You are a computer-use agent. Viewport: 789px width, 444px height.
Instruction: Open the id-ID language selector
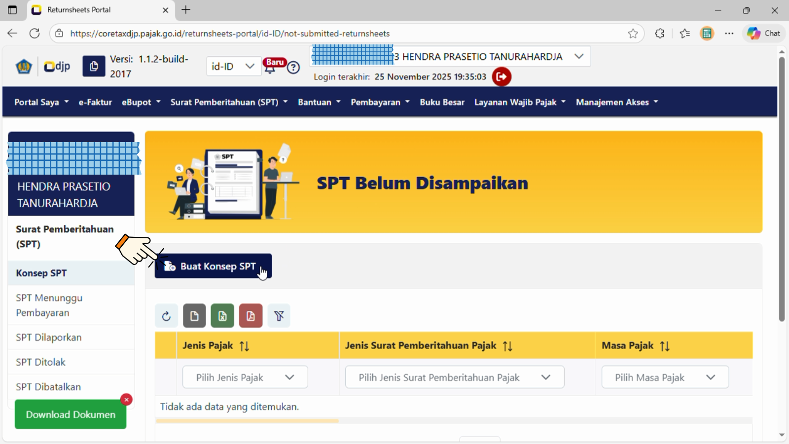tap(233, 67)
